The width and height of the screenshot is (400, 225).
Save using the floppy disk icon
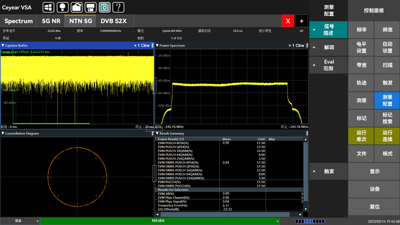point(91,7)
